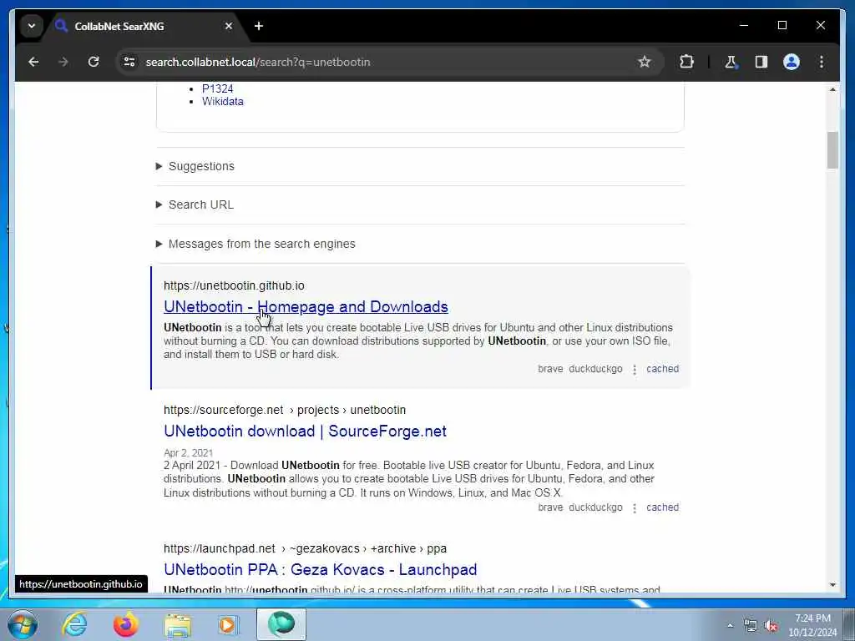
Task: Open Windows Media Player from the taskbar
Action: (229, 624)
